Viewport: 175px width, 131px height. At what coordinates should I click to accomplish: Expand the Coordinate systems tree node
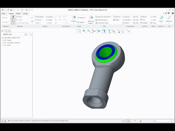click(3, 43)
